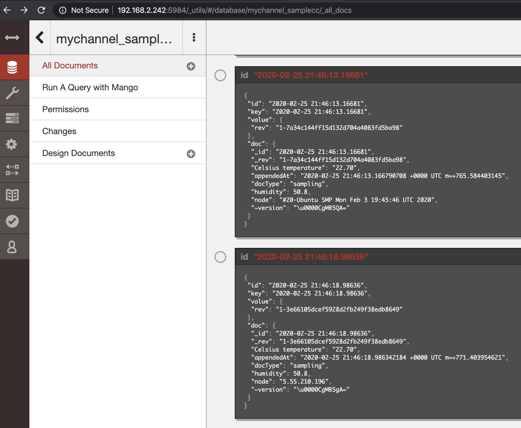Click the browser address bar URL
The image size is (521, 428).
[x=234, y=10]
